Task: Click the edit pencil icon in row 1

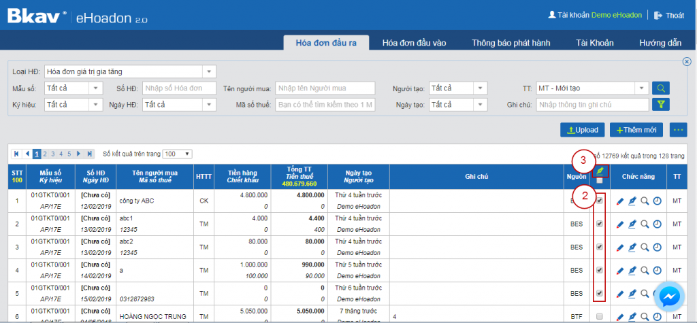Action: click(x=619, y=201)
